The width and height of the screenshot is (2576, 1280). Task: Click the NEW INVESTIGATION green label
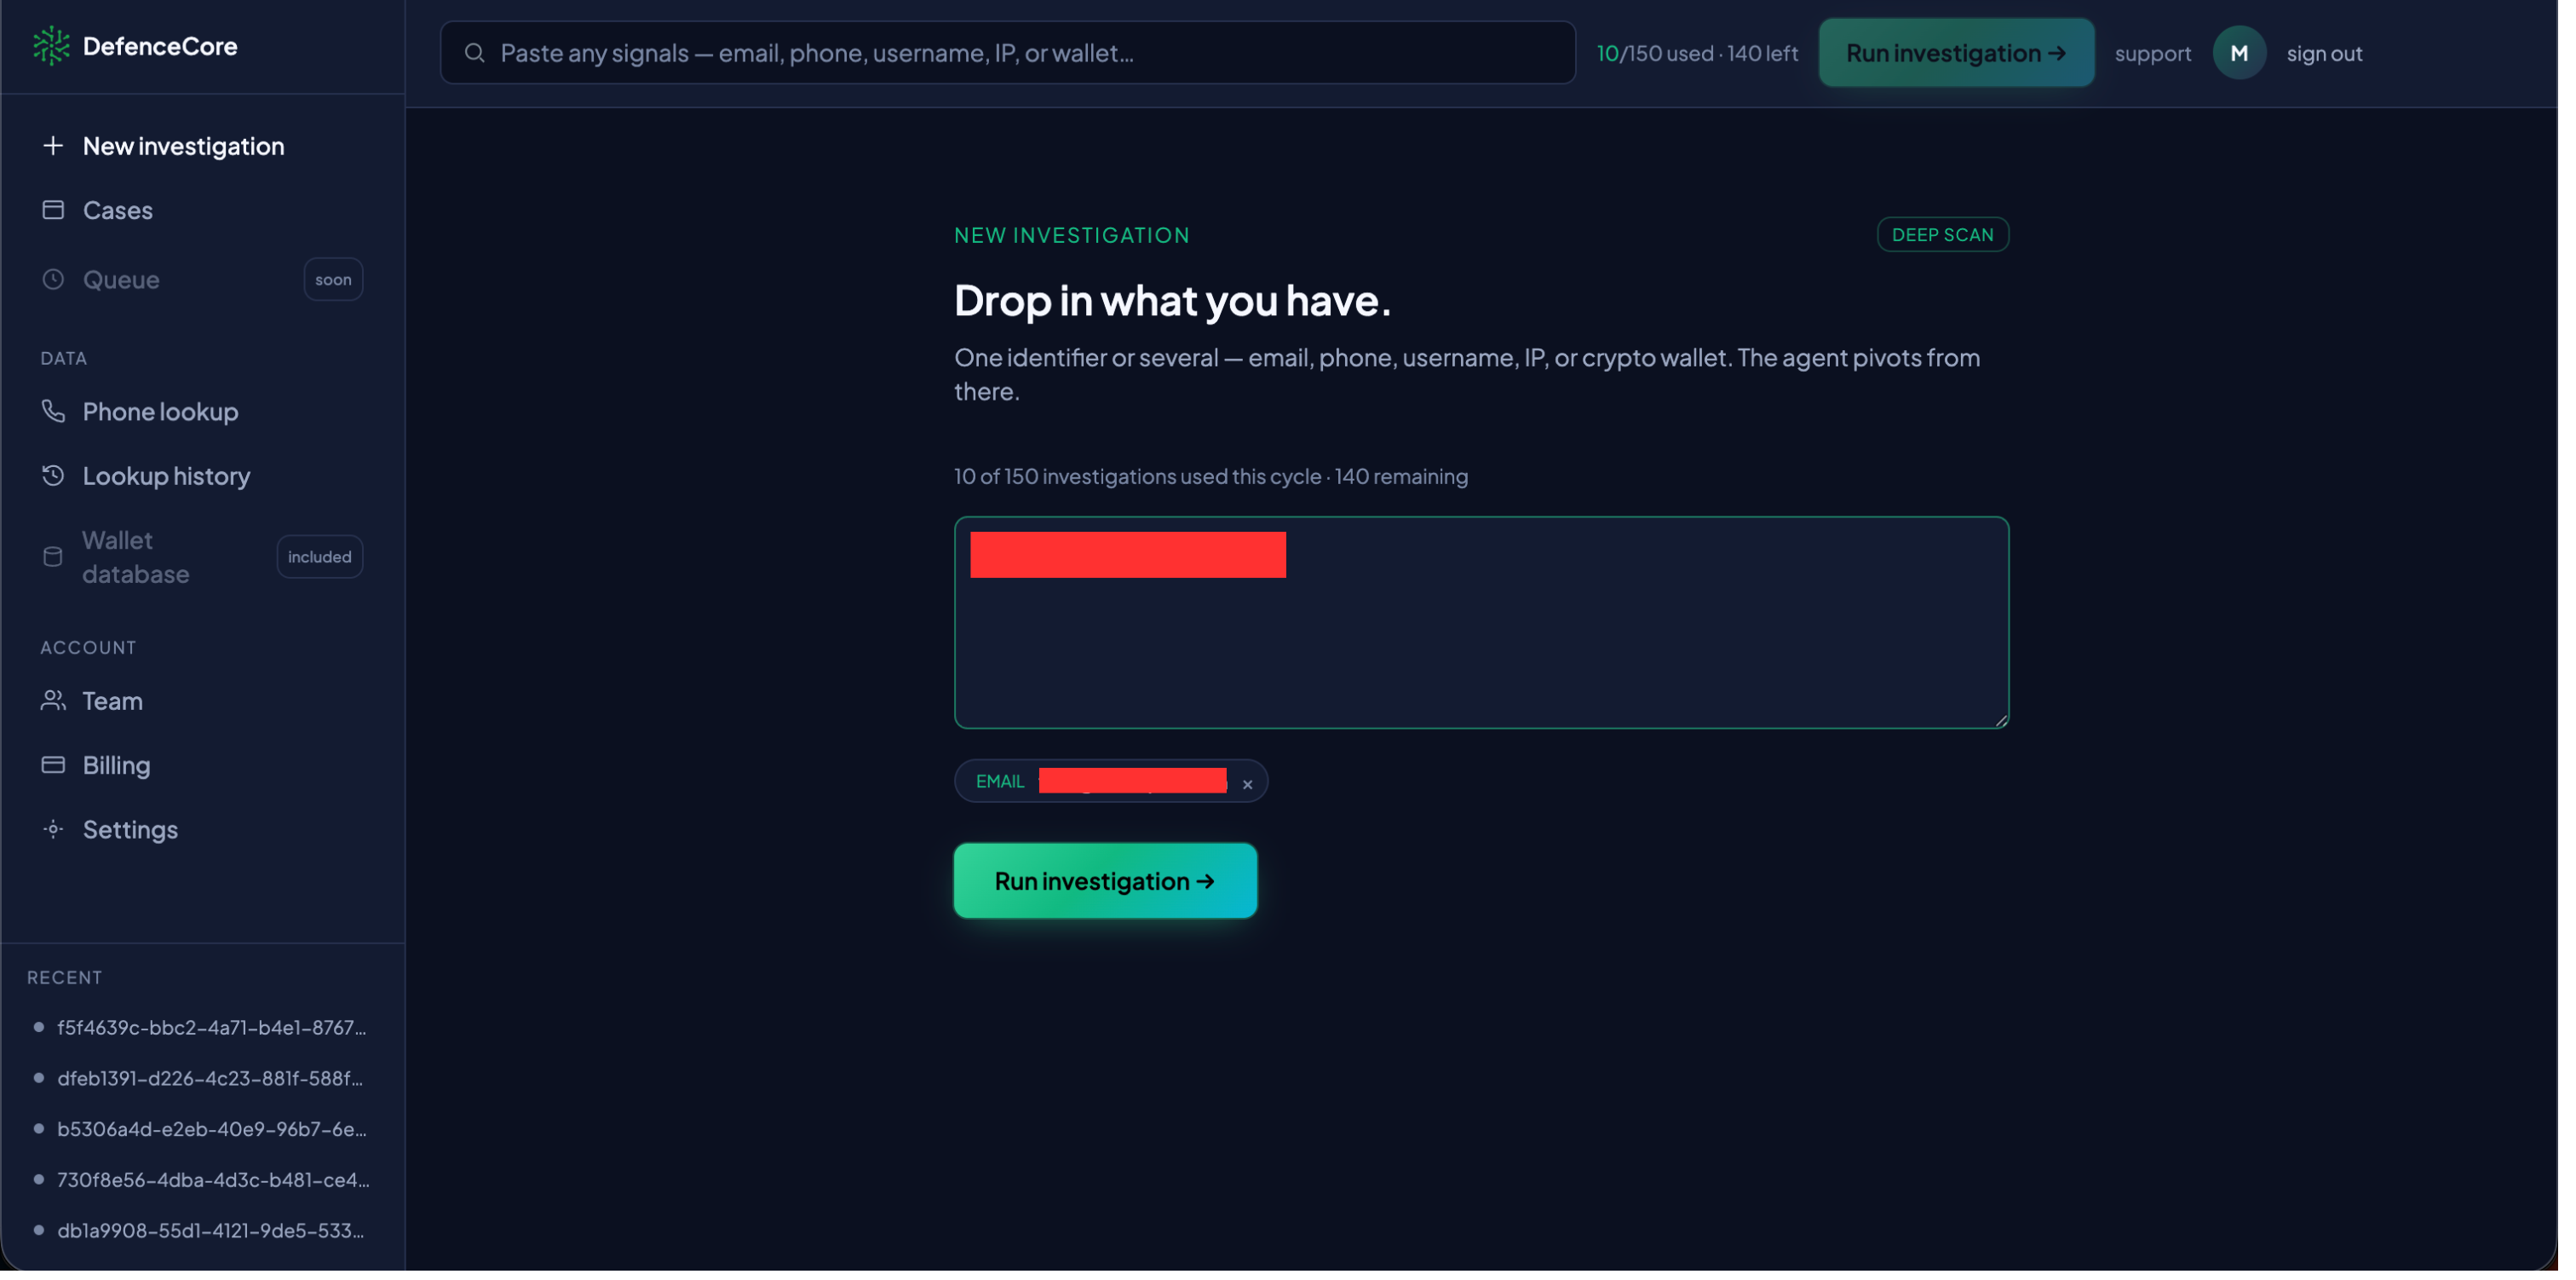point(1079,236)
